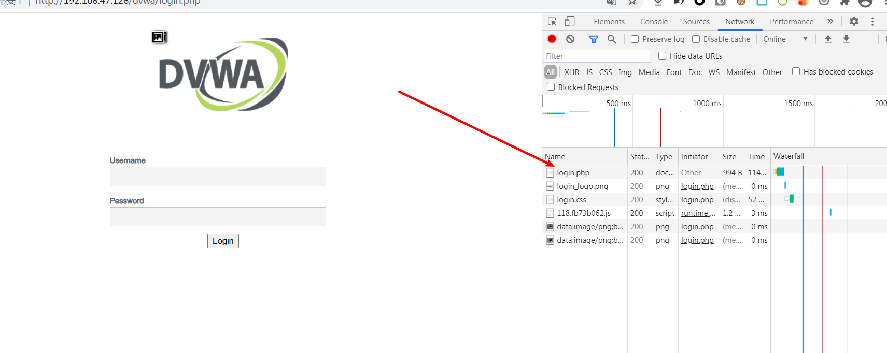Sort requests by Initiator column header
Screen dimensions: 887x353
(698, 156)
